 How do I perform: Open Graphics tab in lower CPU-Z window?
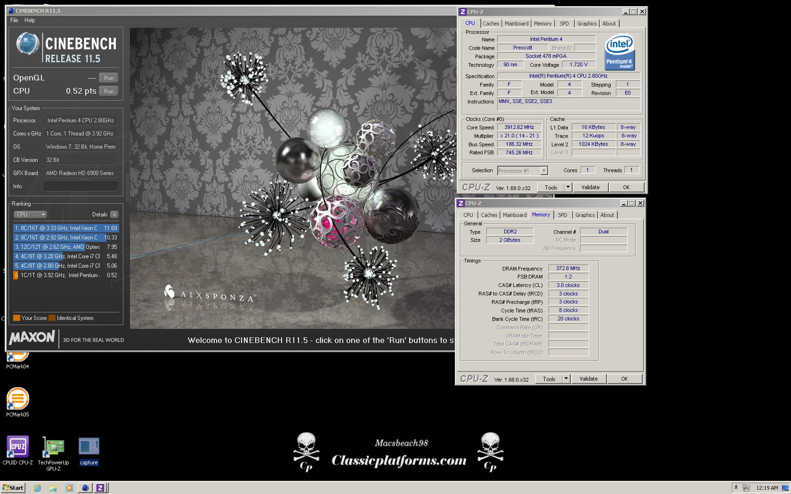pyautogui.click(x=585, y=215)
